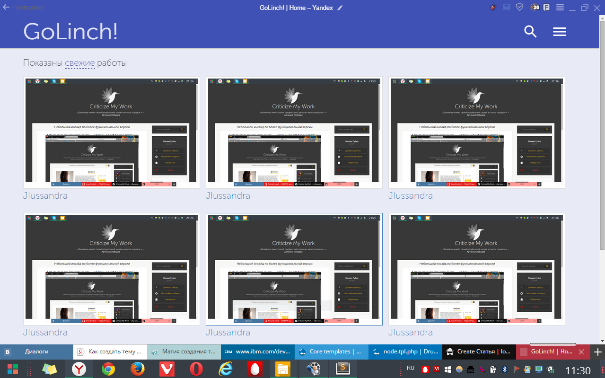Switch to the www.ibm.com/dev tab
This screenshot has height=378, width=605.
point(258,352)
